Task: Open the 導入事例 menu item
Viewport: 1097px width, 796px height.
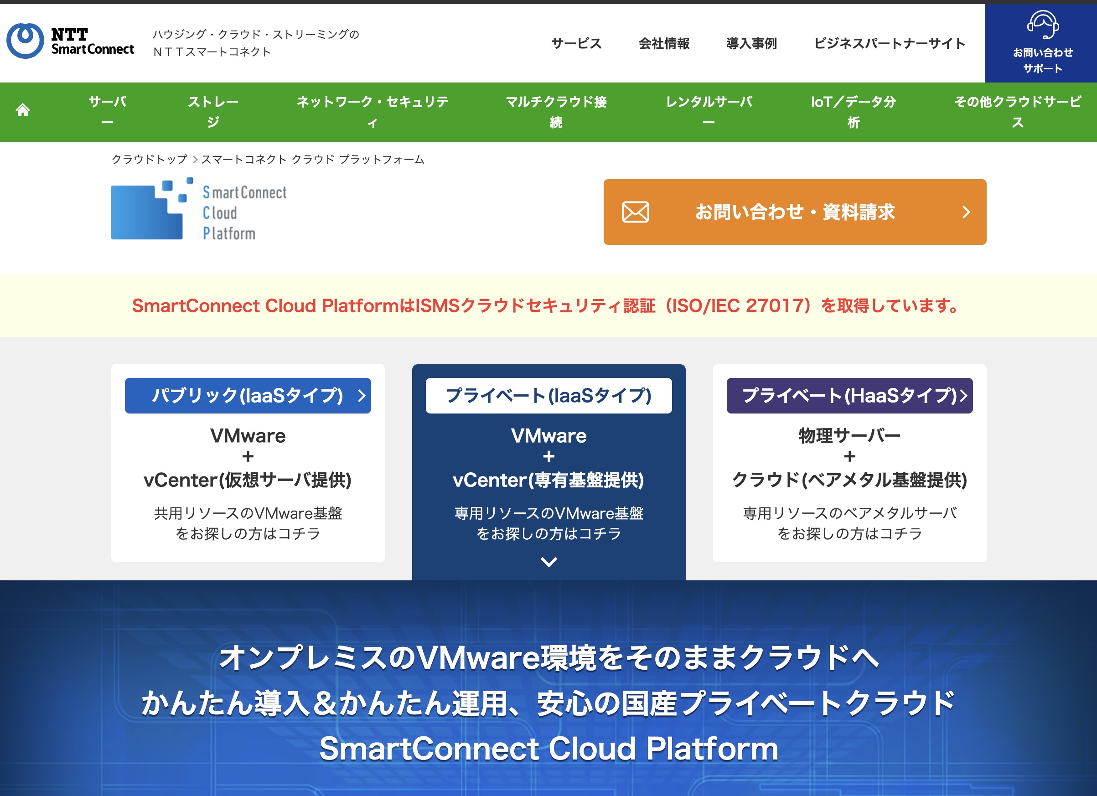Action: (x=751, y=43)
